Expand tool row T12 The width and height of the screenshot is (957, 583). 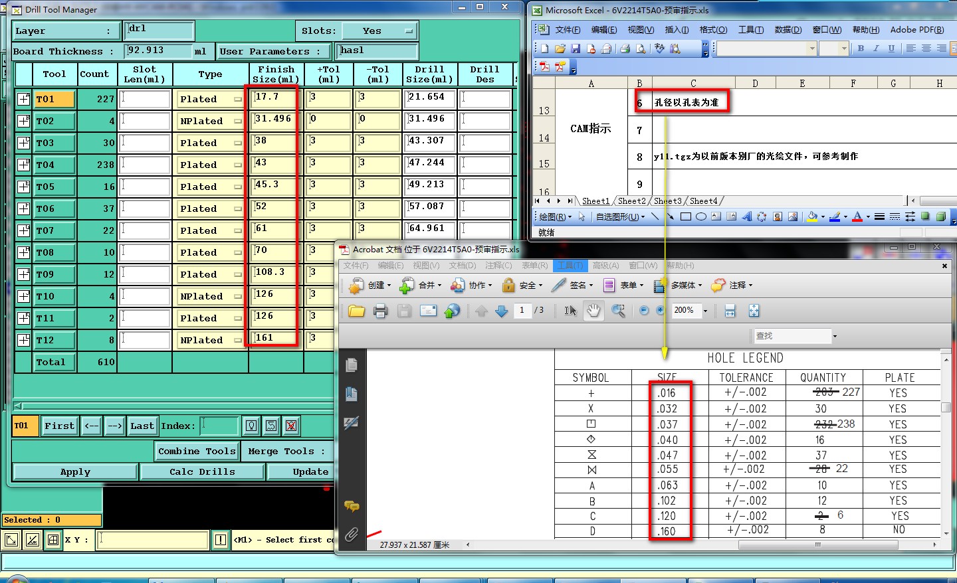[23, 340]
